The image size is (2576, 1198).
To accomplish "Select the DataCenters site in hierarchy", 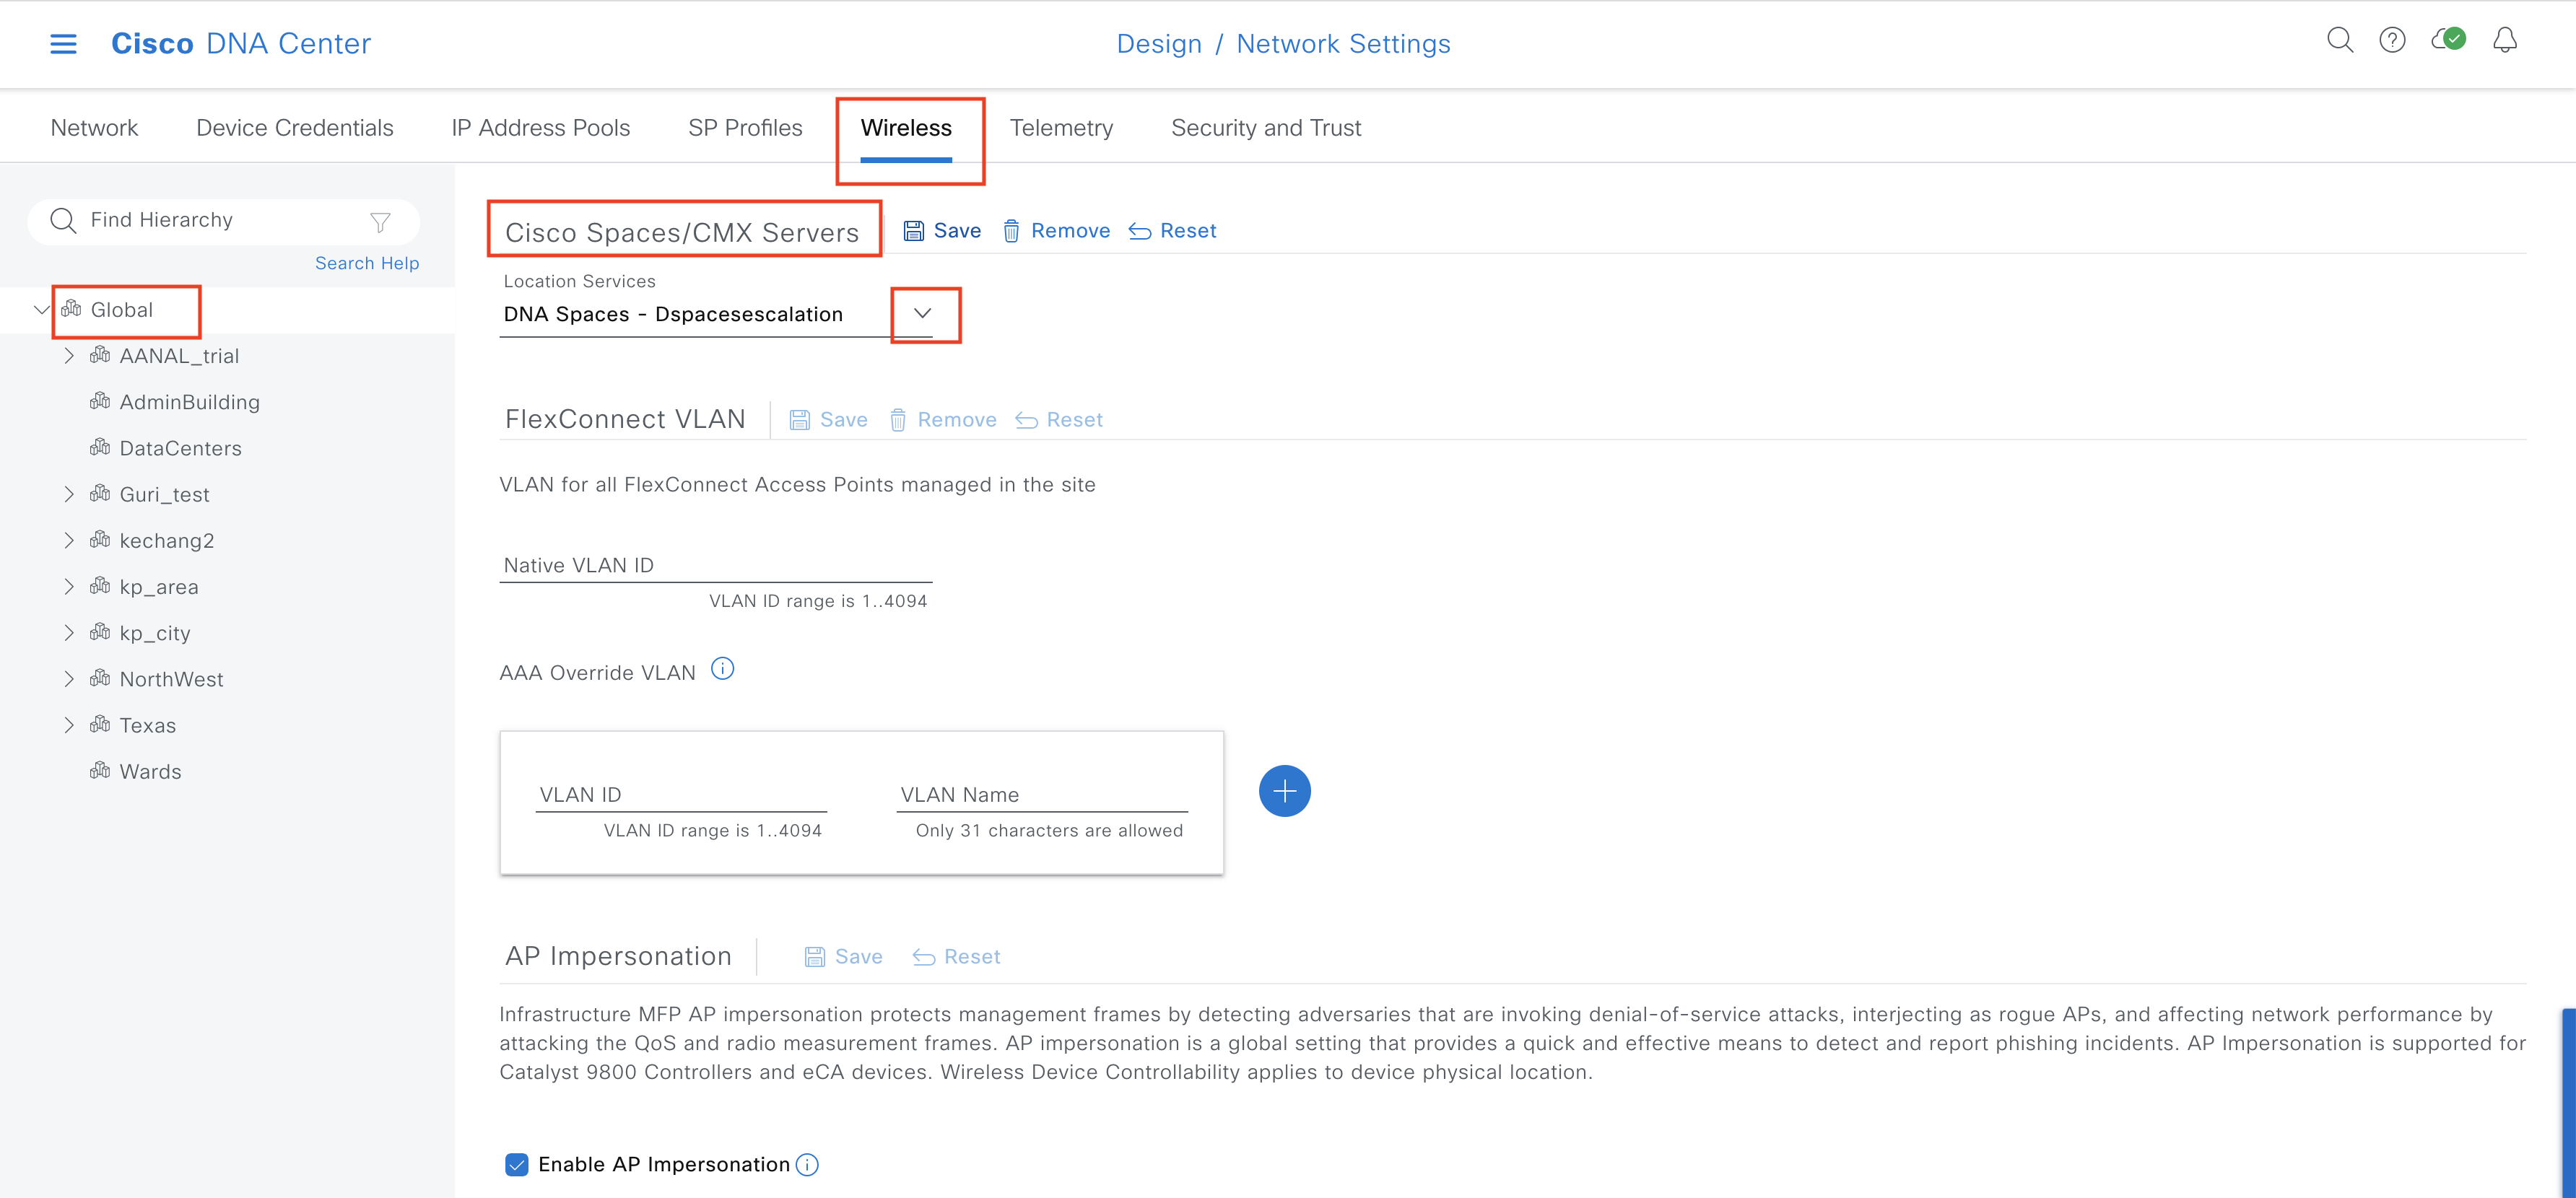I will (180, 449).
